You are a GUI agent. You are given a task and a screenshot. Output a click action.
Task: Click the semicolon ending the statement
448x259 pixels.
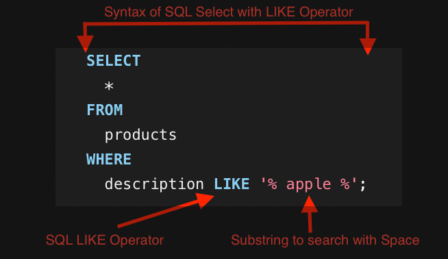coord(363,185)
